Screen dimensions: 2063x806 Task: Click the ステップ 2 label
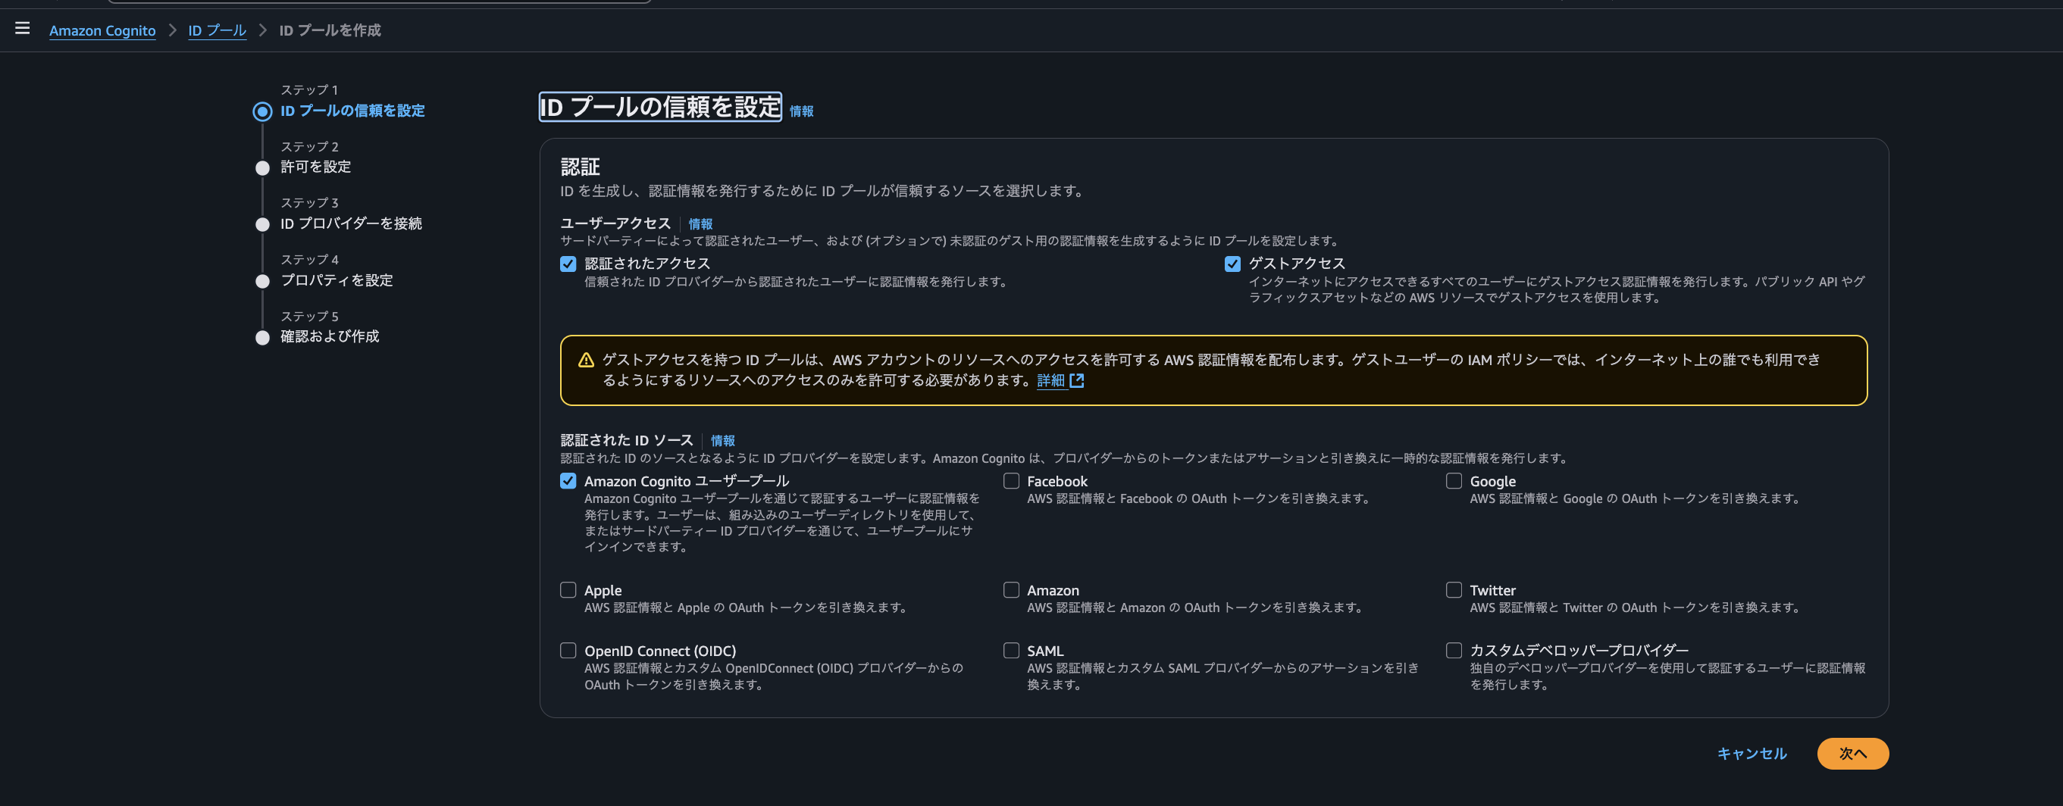(309, 147)
